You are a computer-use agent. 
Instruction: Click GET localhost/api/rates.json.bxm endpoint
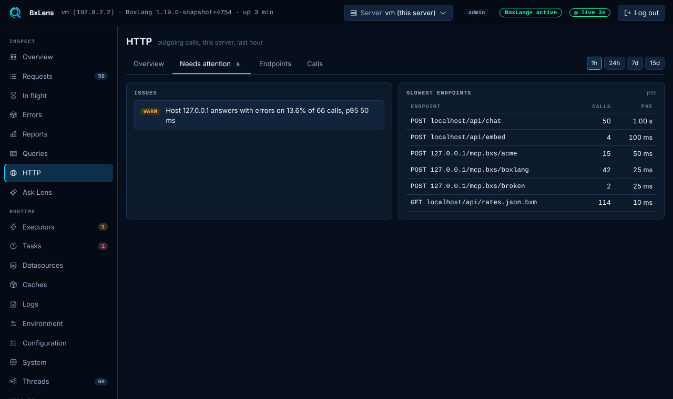532,202
